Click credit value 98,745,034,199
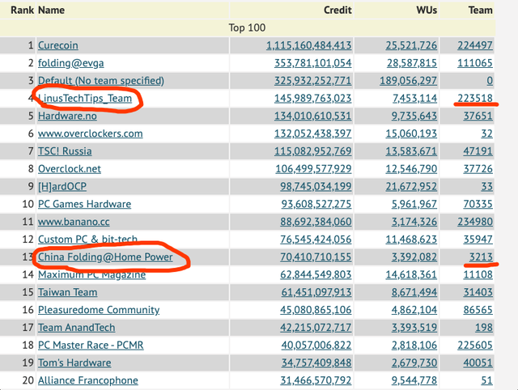The image size is (518, 390). pyautogui.click(x=316, y=186)
